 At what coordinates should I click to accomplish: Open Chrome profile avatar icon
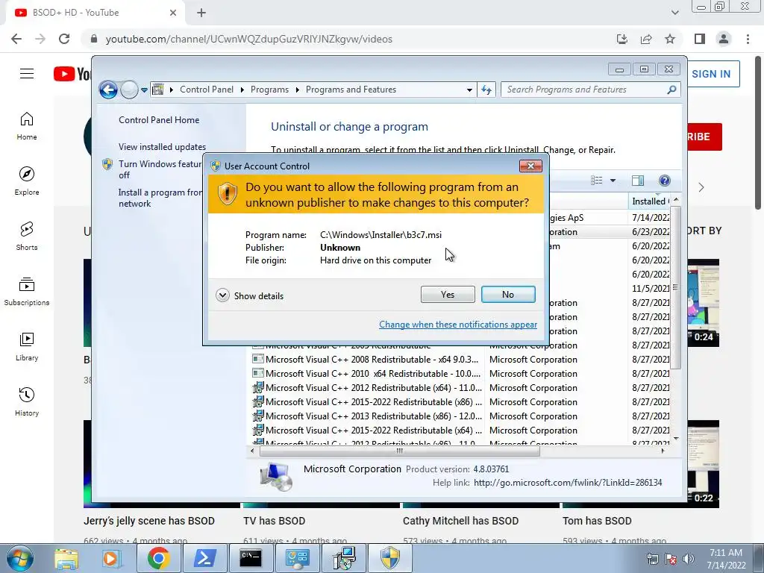[x=724, y=39]
